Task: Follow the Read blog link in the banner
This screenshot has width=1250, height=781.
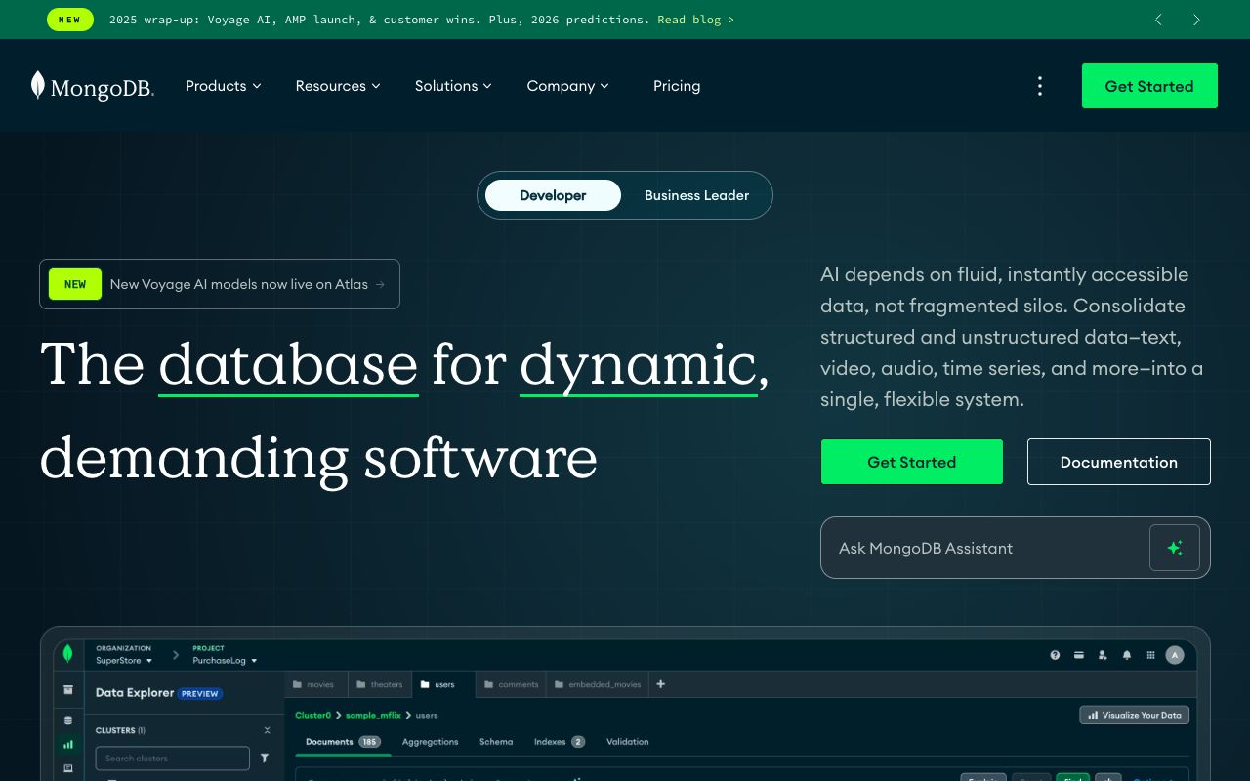Action: tap(695, 20)
